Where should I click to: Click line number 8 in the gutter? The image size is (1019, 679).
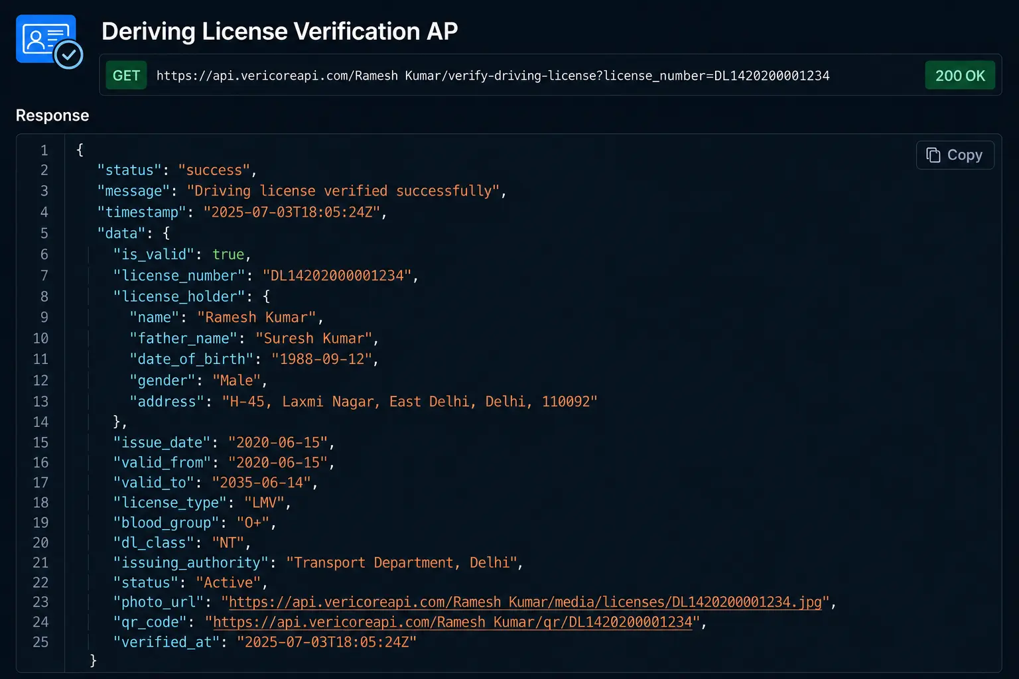click(x=44, y=296)
